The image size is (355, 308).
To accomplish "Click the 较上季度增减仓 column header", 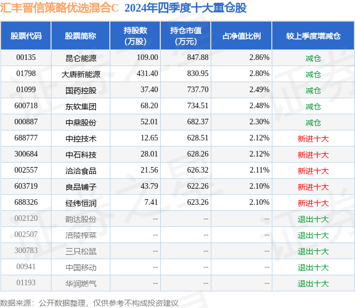I will click(x=313, y=36).
